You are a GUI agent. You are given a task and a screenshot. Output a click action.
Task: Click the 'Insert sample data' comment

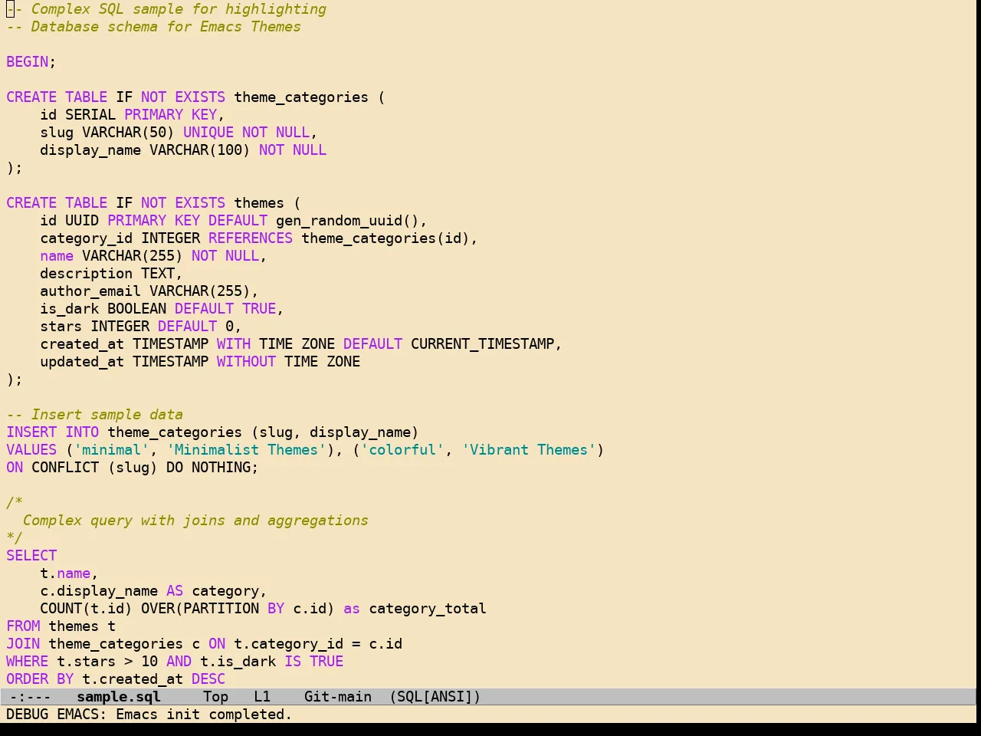pyautogui.click(x=94, y=415)
